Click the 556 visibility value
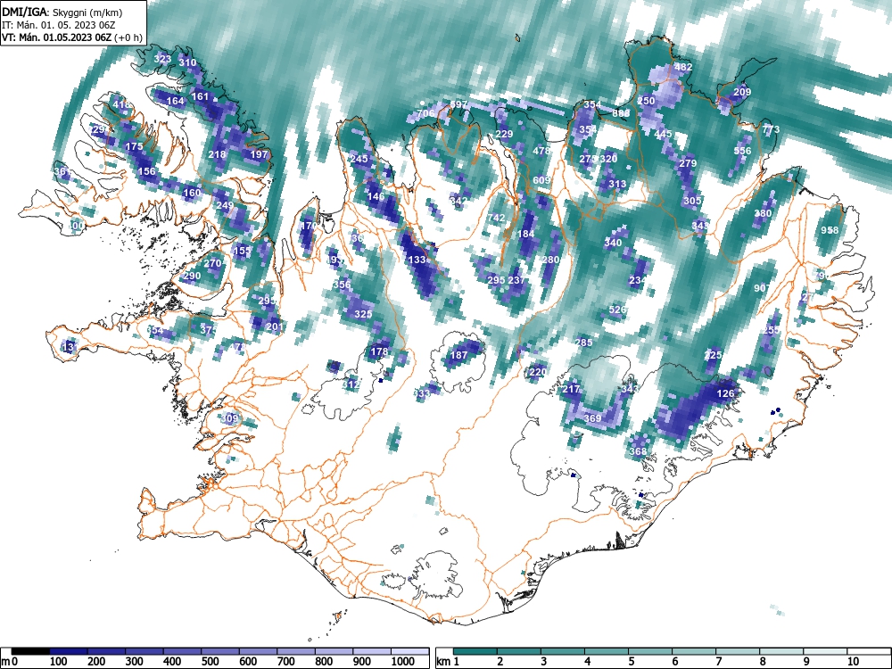The image size is (892, 669). pyautogui.click(x=742, y=151)
